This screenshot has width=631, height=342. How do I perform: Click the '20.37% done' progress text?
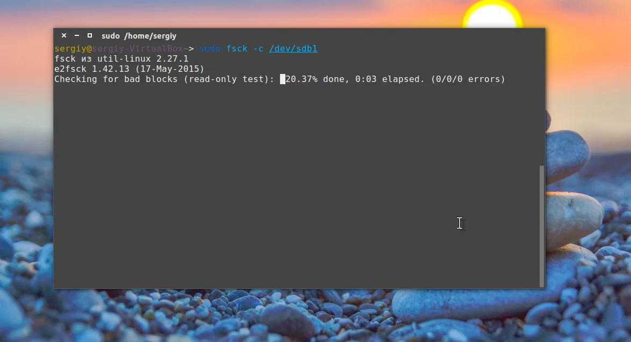click(315, 79)
